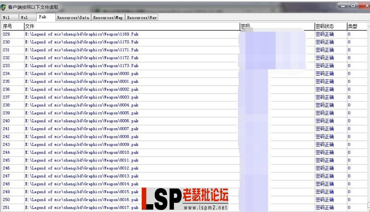This screenshot has height=212, width=370.
Task: Click sequence number 233
Action: (6, 66)
